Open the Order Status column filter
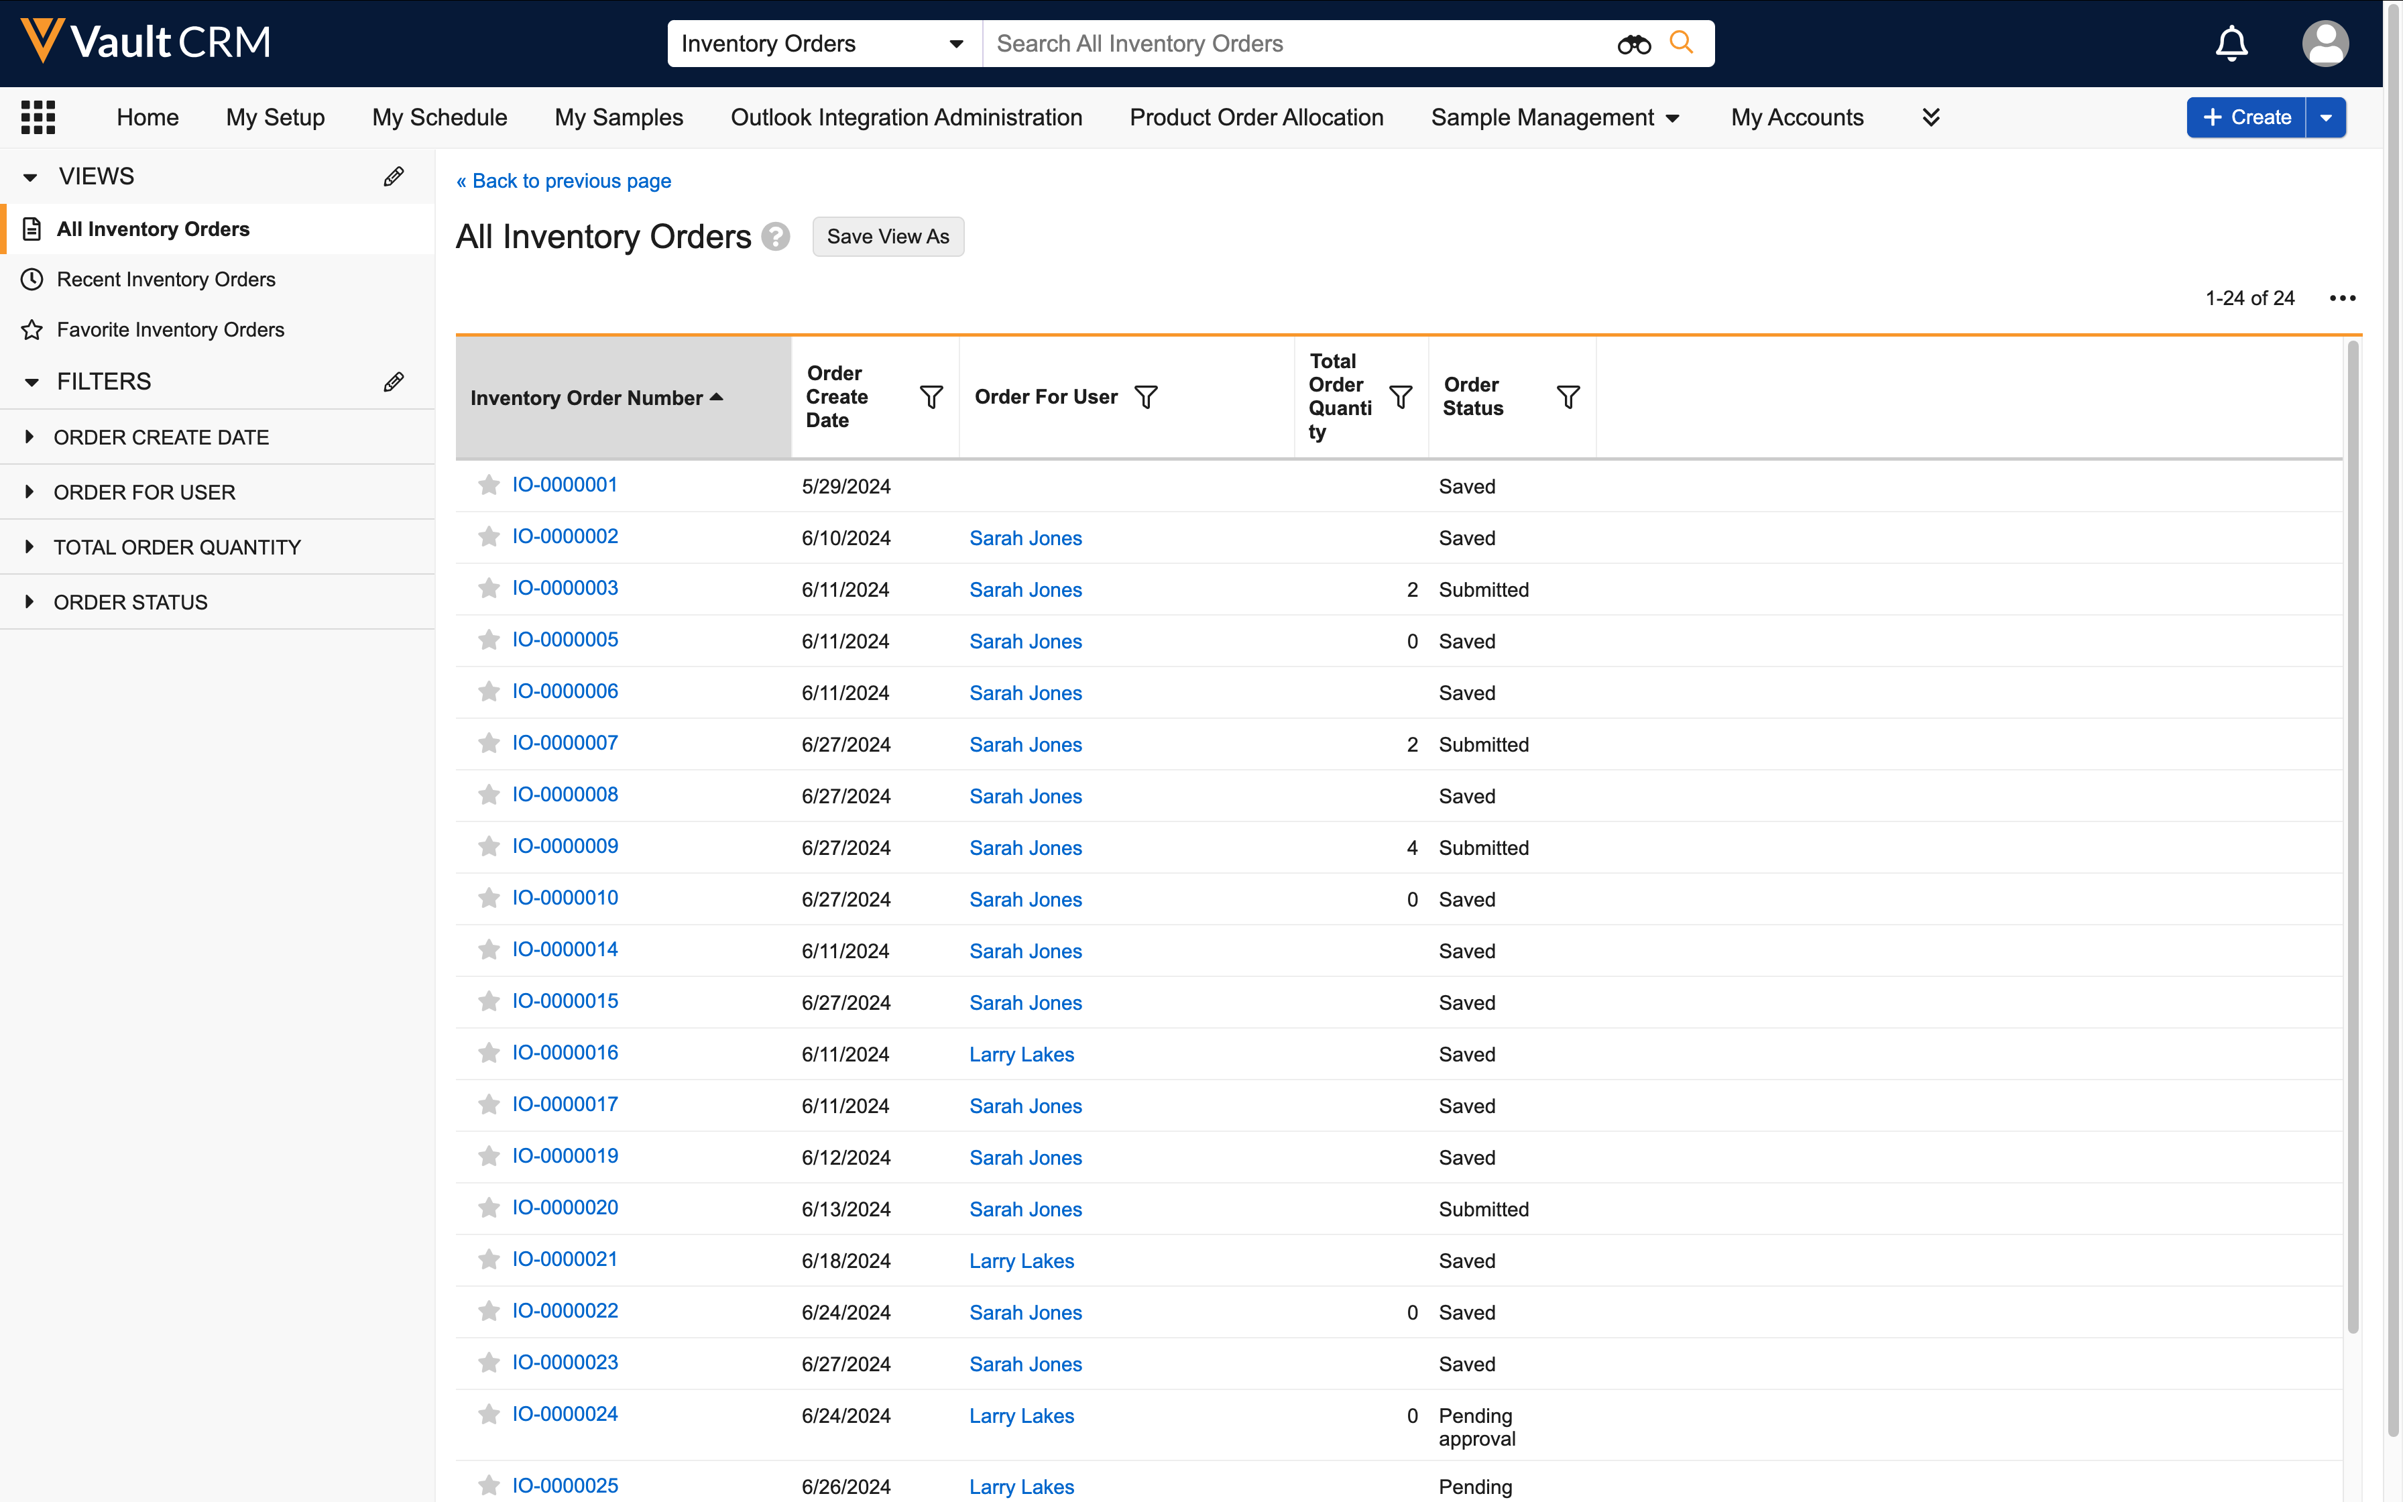This screenshot has width=2403, height=1502. (1568, 398)
